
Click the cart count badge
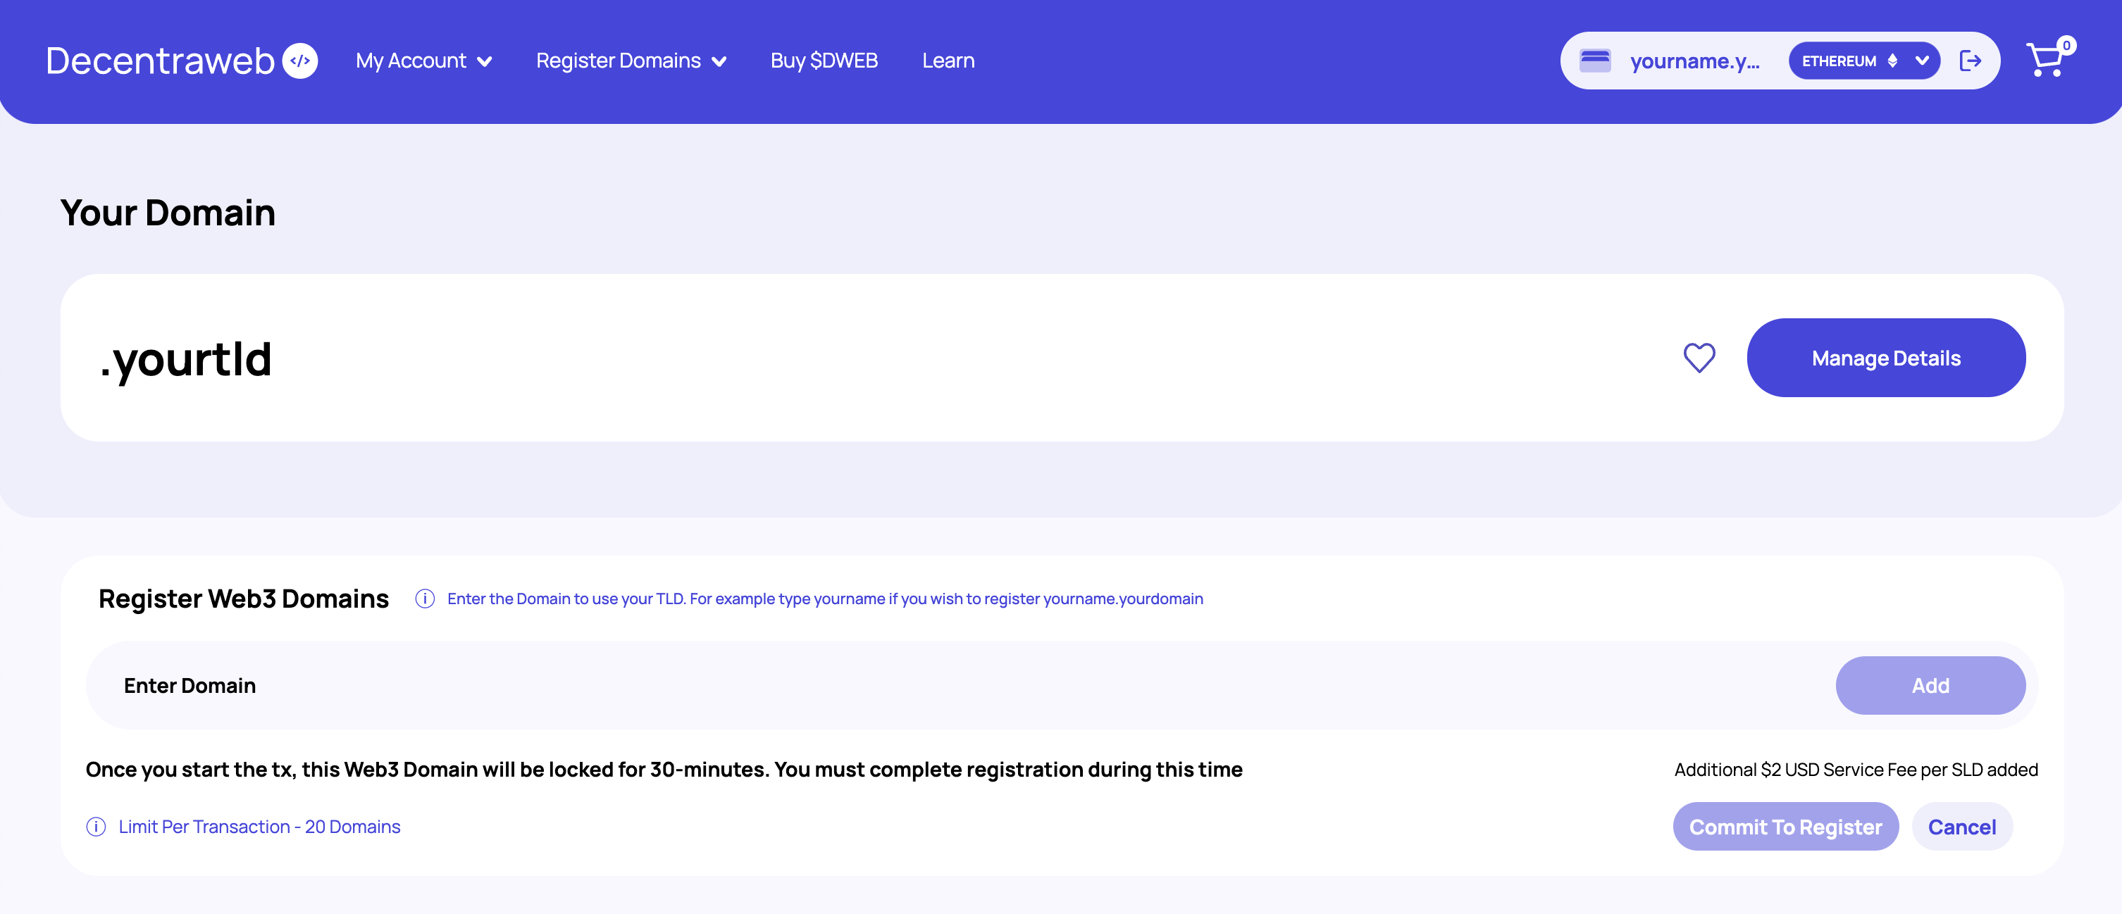(2066, 45)
